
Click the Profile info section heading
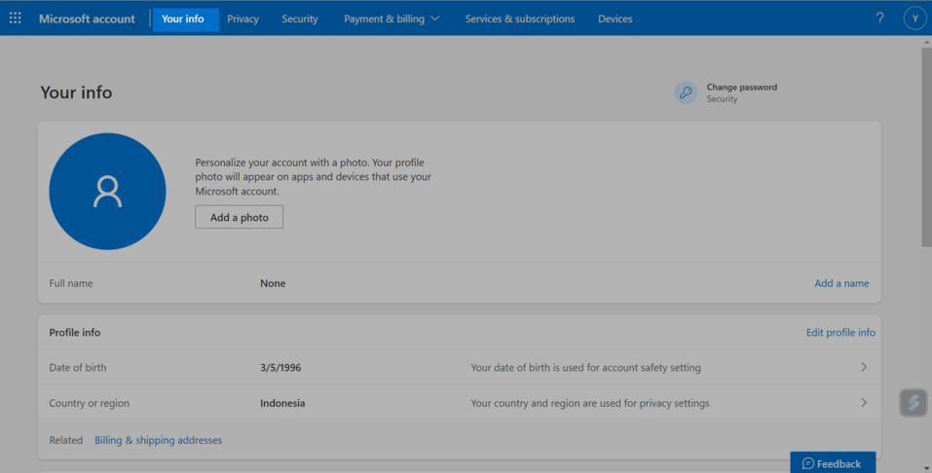click(75, 332)
